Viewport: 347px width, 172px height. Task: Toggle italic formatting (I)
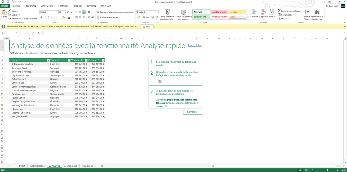coord(45,17)
